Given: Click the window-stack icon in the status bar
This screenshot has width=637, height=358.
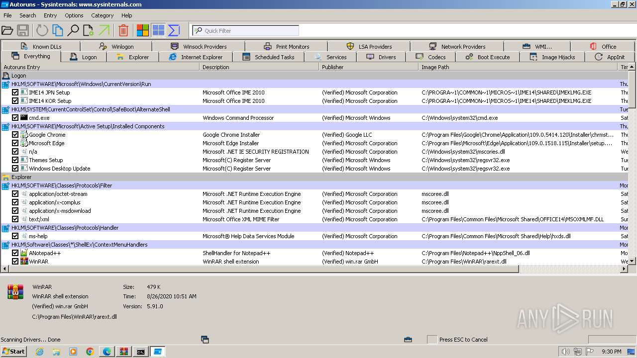Looking at the screenshot, I should click(205, 340).
